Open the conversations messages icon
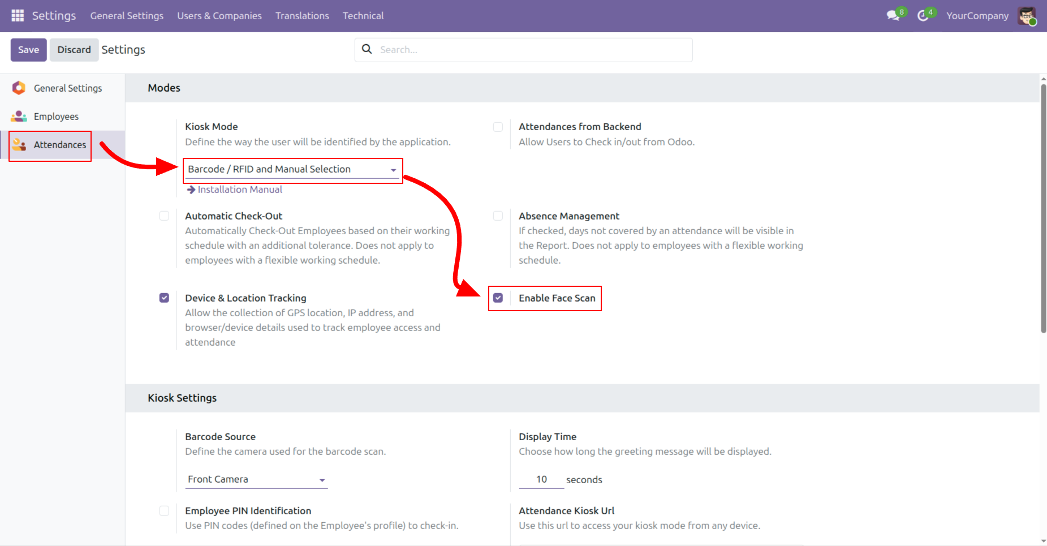 pos(893,16)
